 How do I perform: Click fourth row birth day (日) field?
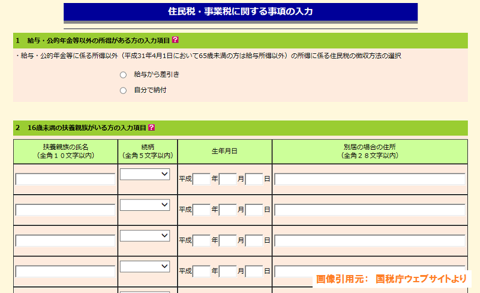coord(254,271)
